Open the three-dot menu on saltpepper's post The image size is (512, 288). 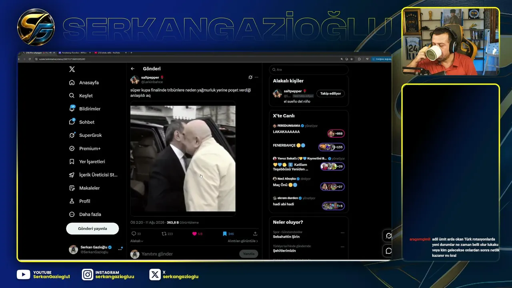pyautogui.click(x=256, y=77)
